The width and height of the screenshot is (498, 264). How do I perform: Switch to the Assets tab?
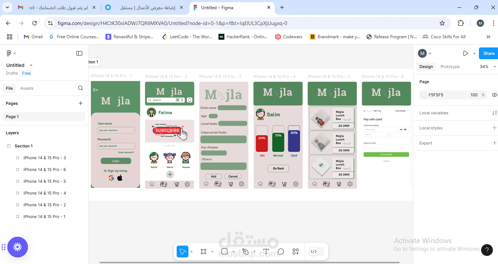27,88
